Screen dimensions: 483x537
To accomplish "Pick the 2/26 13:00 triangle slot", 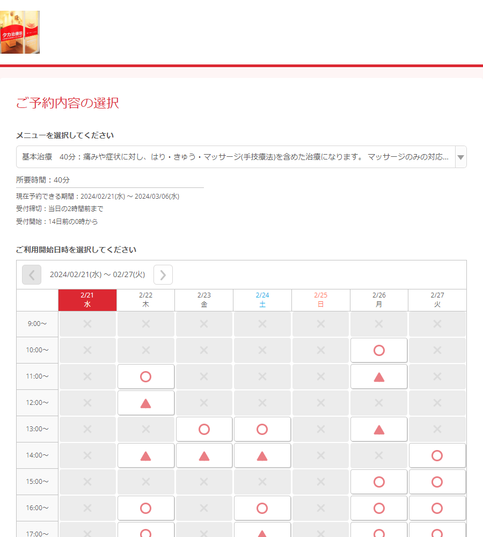I will click(x=379, y=429).
